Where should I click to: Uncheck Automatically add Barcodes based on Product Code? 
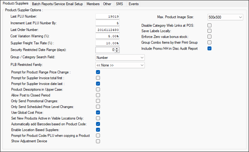pyautogui.click(x=98, y=124)
